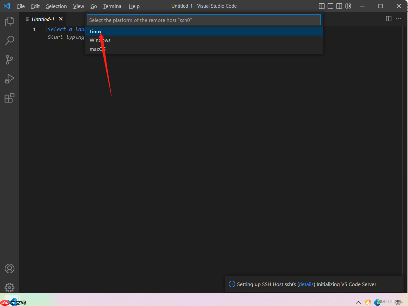Open the Edit menu
Image resolution: width=408 pixels, height=306 pixels.
pyautogui.click(x=35, y=6)
